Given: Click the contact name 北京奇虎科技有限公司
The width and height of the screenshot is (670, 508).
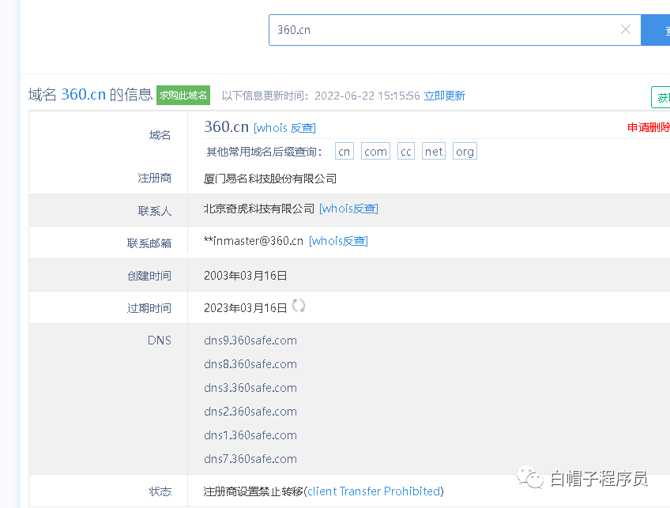Looking at the screenshot, I should tap(259, 209).
